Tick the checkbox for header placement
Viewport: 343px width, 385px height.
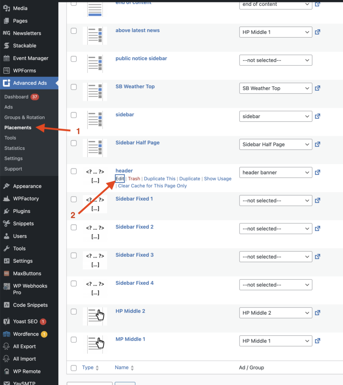(x=74, y=171)
